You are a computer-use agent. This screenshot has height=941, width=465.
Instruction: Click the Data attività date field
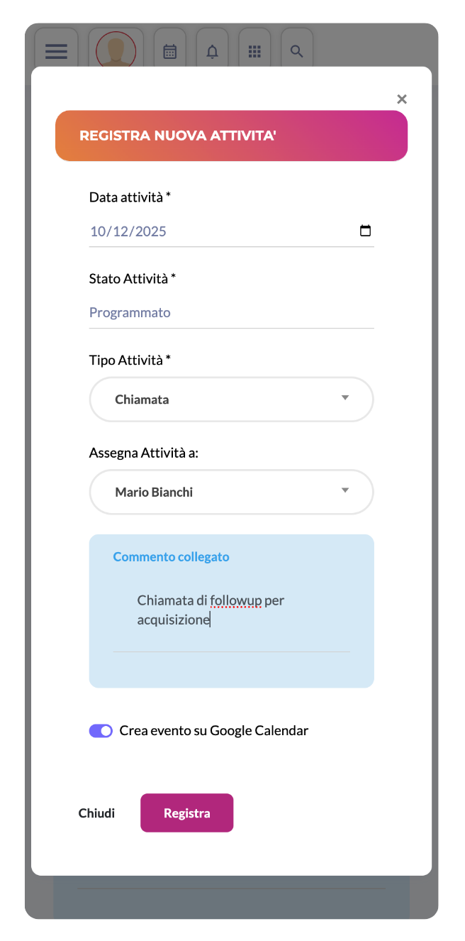pyautogui.click(x=213, y=231)
